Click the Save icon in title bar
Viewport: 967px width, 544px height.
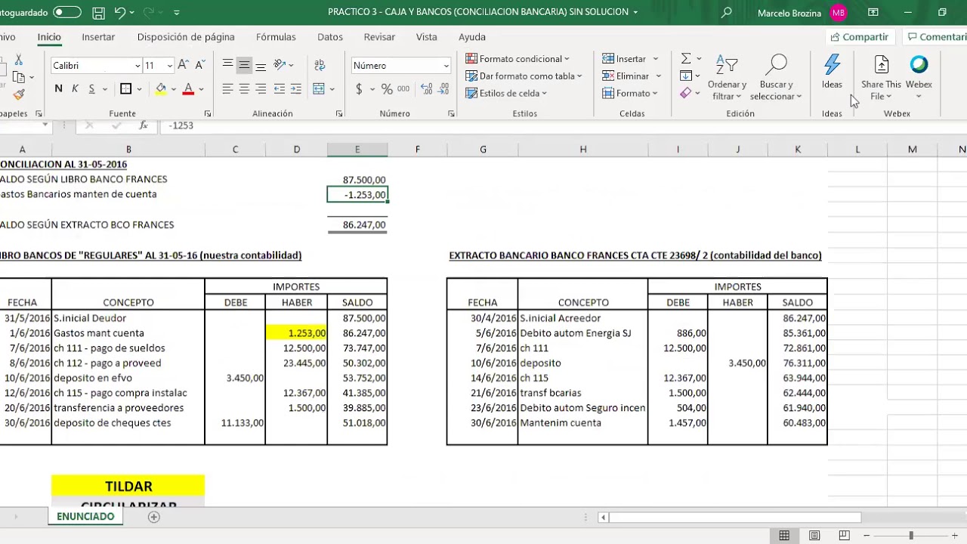(98, 12)
